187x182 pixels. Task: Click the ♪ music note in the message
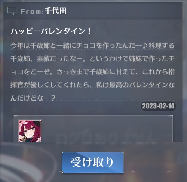pyautogui.click(x=145, y=45)
